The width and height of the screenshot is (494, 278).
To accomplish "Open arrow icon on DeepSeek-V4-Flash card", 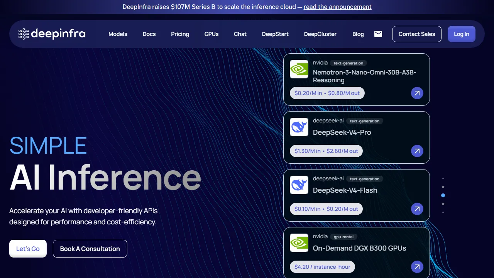I will coord(417,209).
